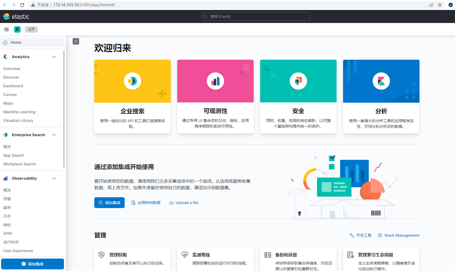Click the 搜索 Elastic search field

[256, 16]
